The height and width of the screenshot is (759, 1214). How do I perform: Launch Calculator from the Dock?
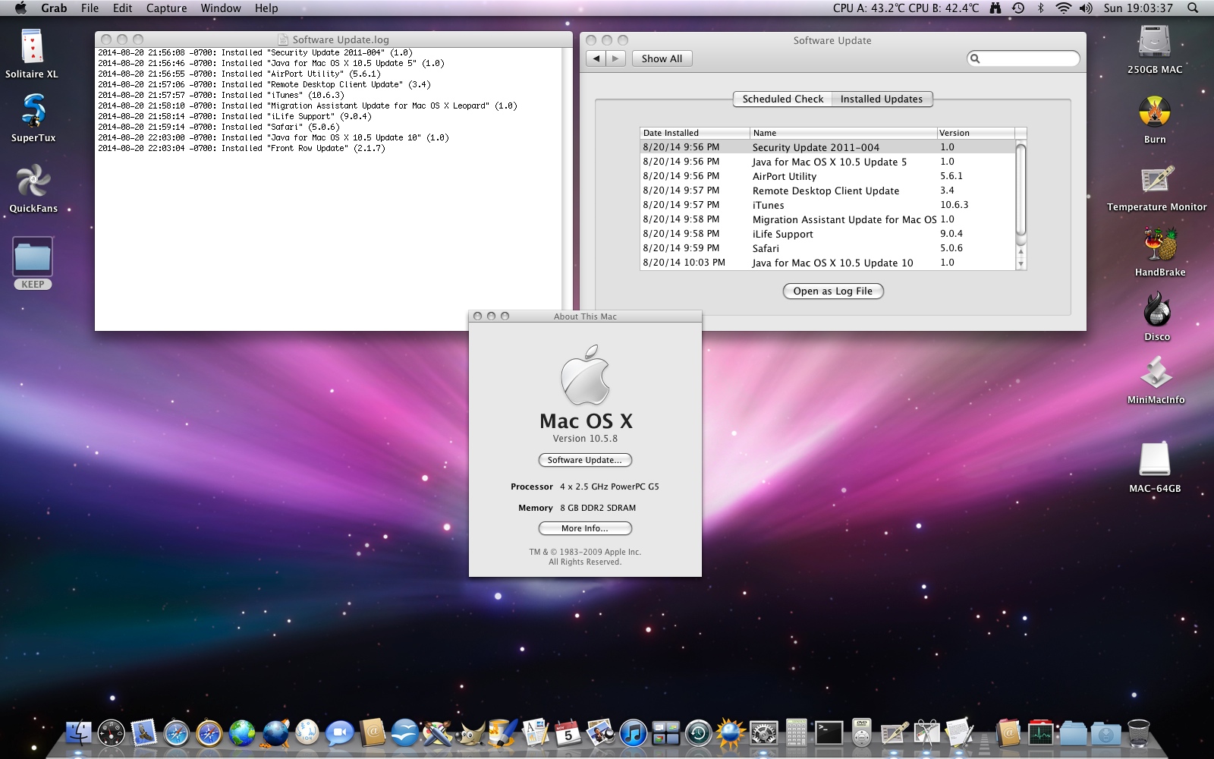(x=796, y=733)
